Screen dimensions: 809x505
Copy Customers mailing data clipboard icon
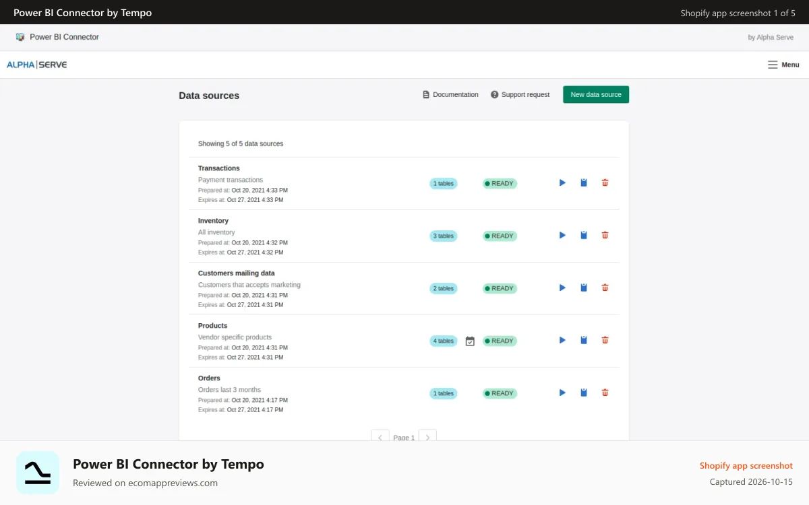584,288
